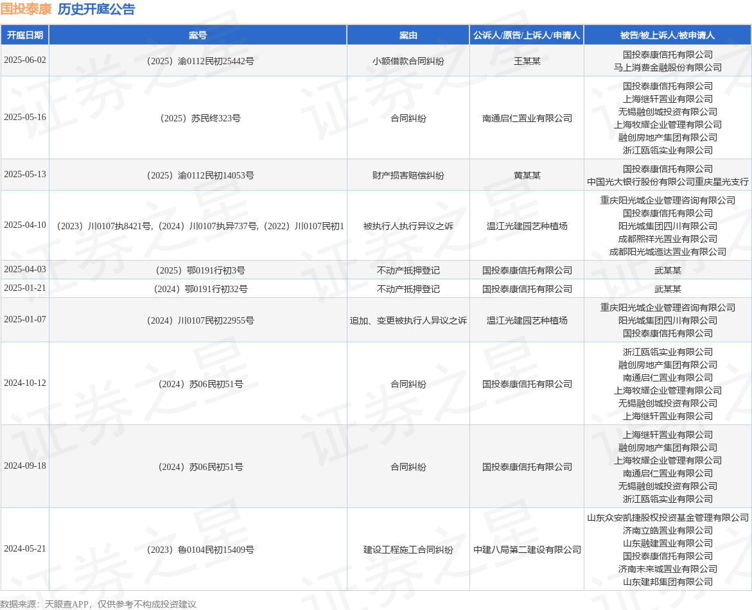This screenshot has width=752, height=610.
Task: Click defendant 山东融建置业有限公司
Action: pos(668,543)
